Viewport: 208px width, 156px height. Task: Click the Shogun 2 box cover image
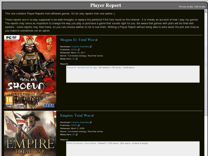click(30, 72)
